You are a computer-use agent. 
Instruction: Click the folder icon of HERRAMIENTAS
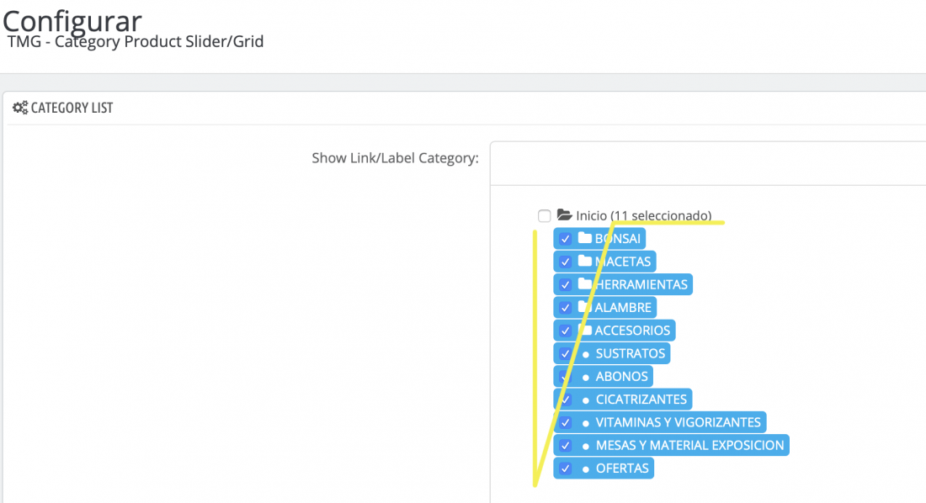tap(585, 284)
